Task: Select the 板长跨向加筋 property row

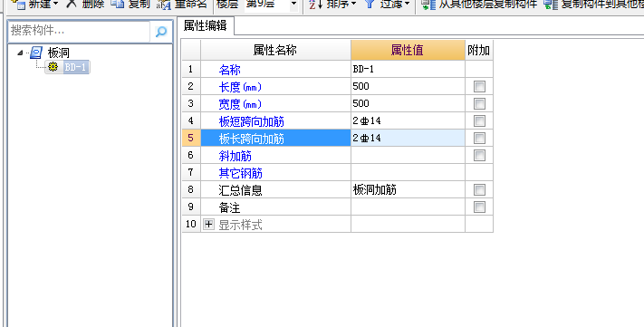Action: coord(275,138)
